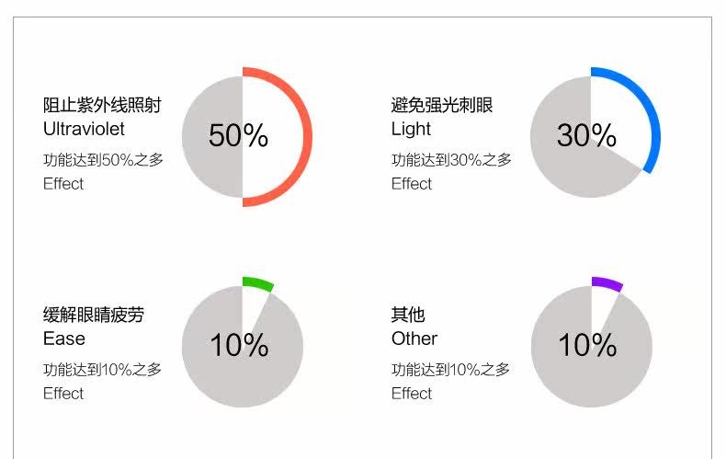Select the green arc on Ease chart
Viewport: 726px width, 459px height.
(258, 282)
